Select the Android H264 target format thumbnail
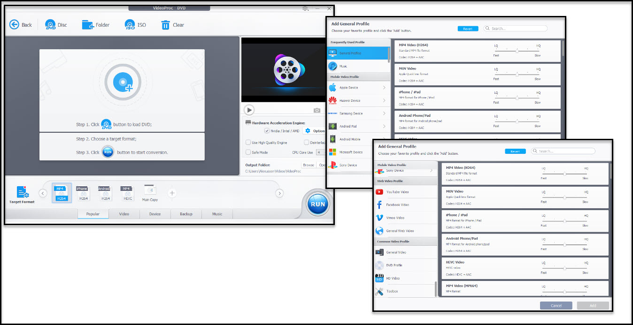The image size is (633, 325). pyautogui.click(x=105, y=193)
